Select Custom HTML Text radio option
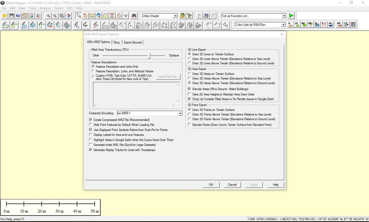Screen dimensions: 369x222 122,77
